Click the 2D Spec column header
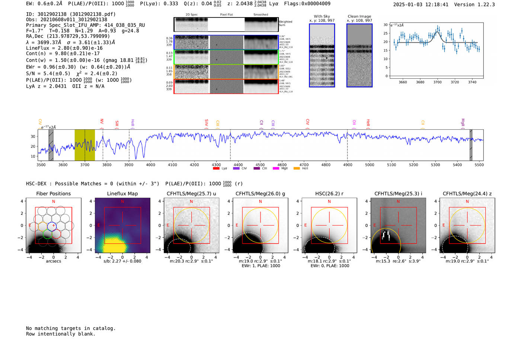 click(192, 15)
